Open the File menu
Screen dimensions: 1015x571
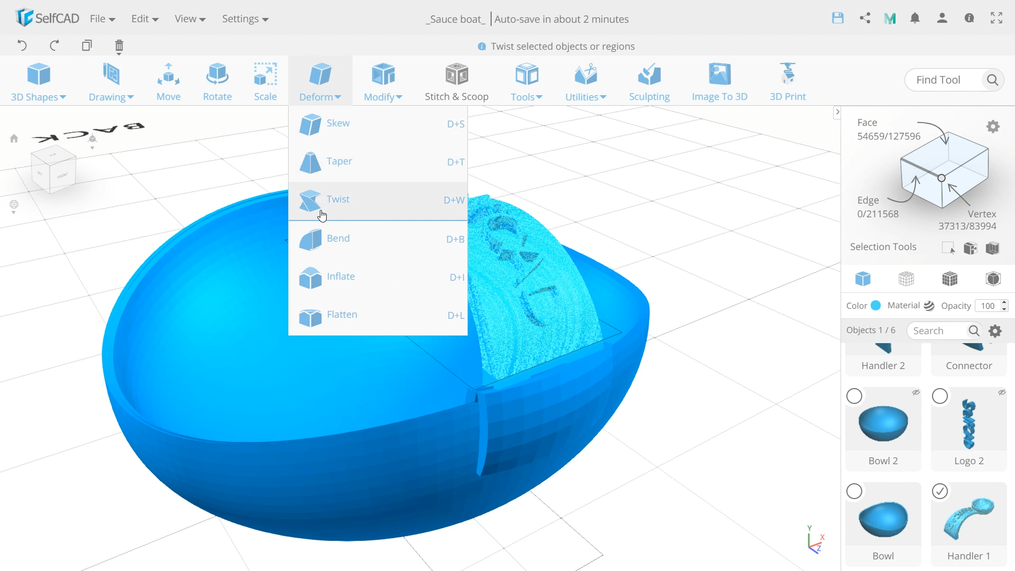pos(103,19)
